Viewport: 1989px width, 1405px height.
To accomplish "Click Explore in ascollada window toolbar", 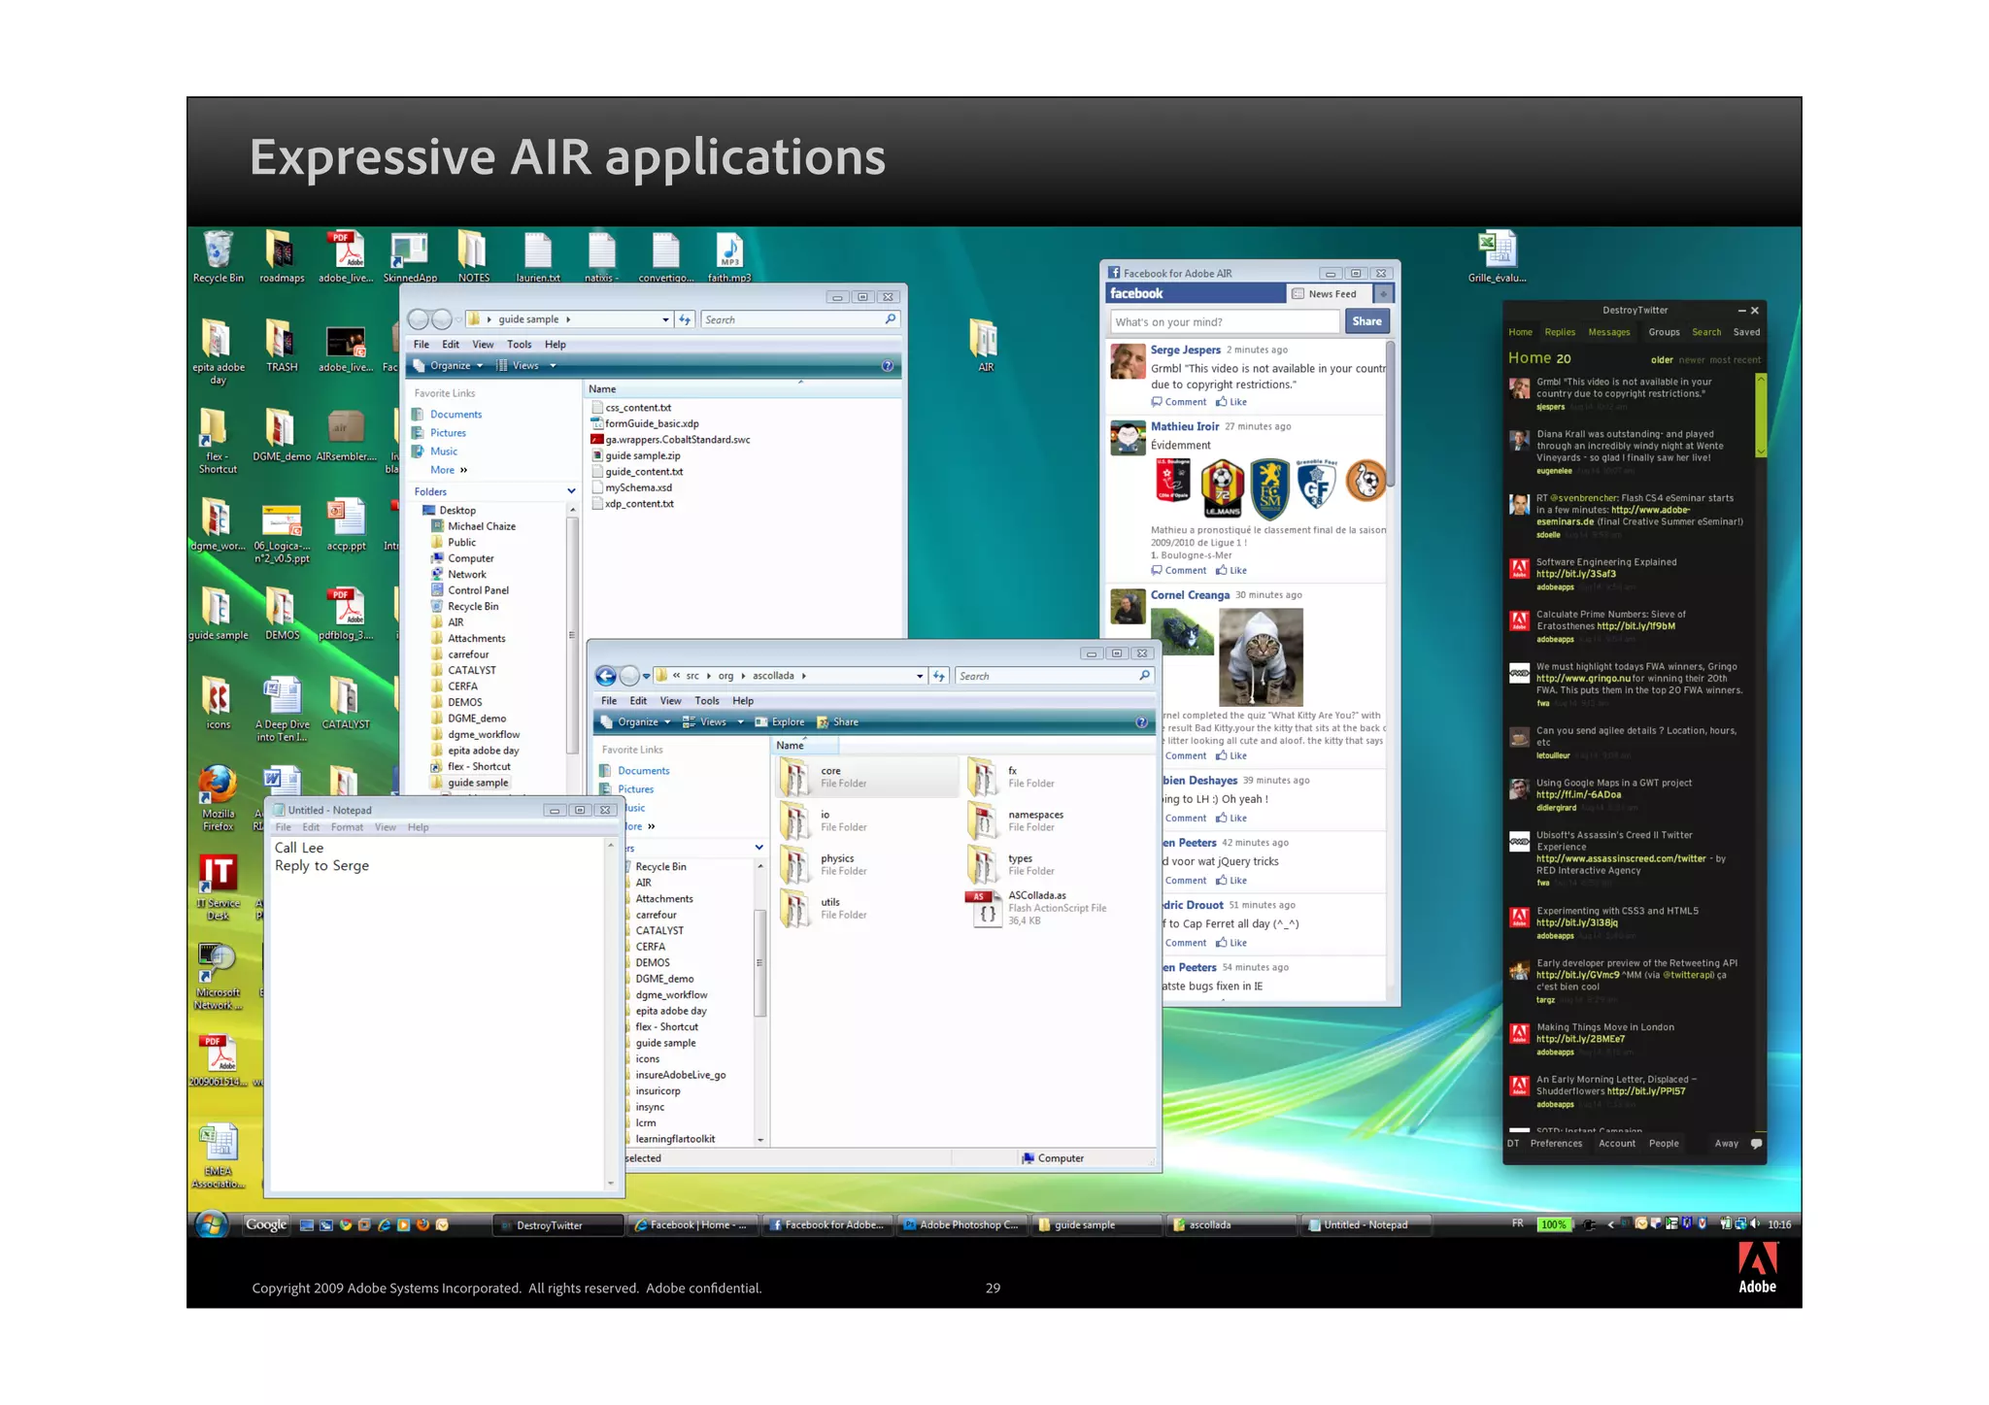I will click(780, 722).
